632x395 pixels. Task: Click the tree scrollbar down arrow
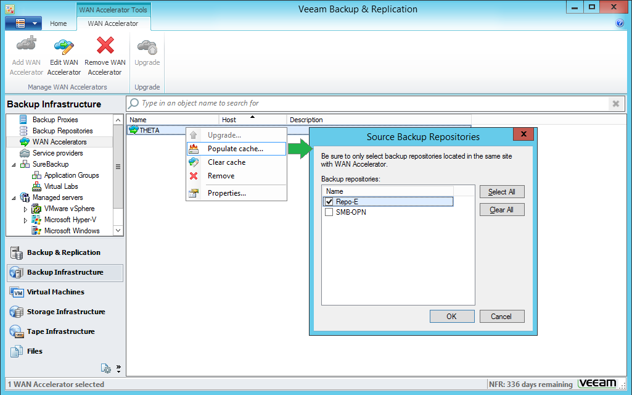click(x=118, y=230)
